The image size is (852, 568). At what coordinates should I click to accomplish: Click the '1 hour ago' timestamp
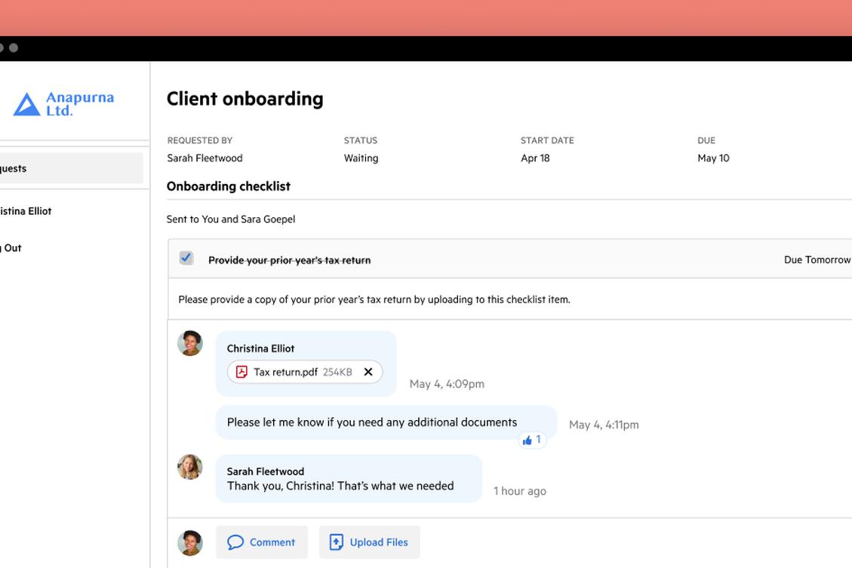(520, 491)
